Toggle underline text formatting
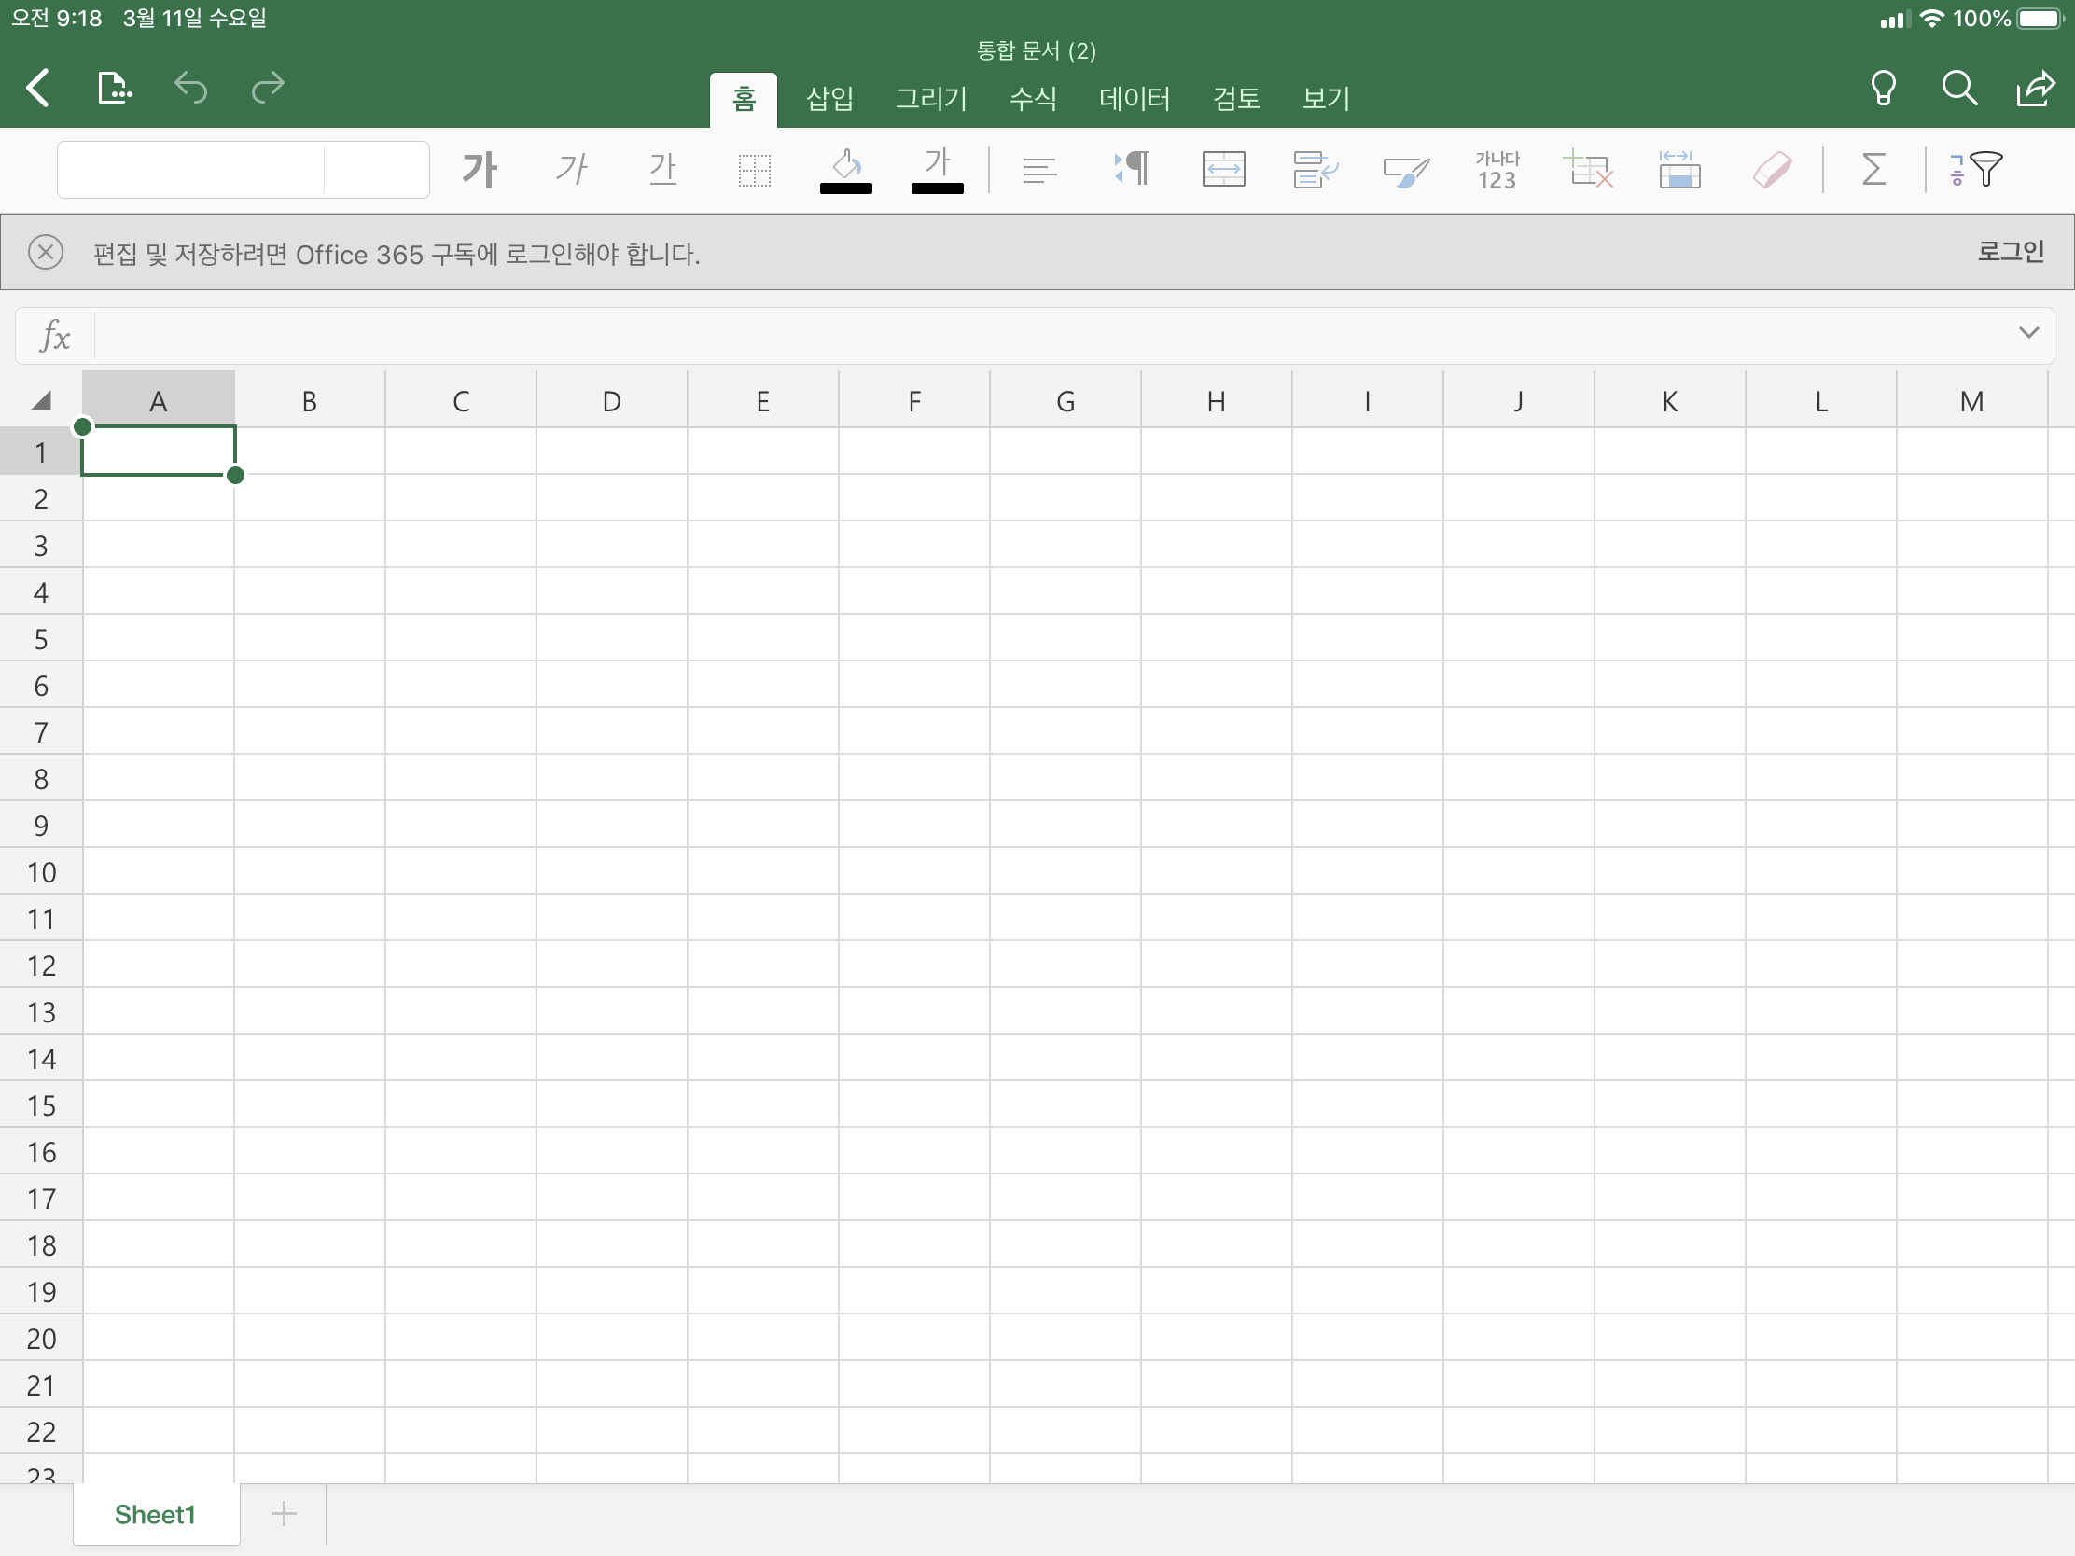This screenshot has width=2075, height=1556. [x=662, y=170]
